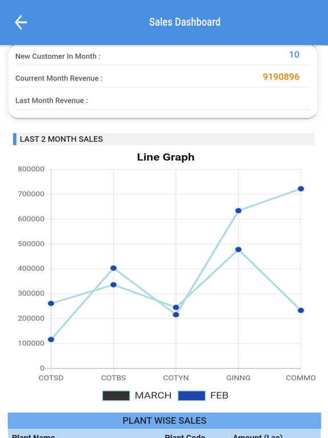This screenshot has width=328, height=438.
Task: Toggle the FEB legend swatch
Action: [191, 396]
